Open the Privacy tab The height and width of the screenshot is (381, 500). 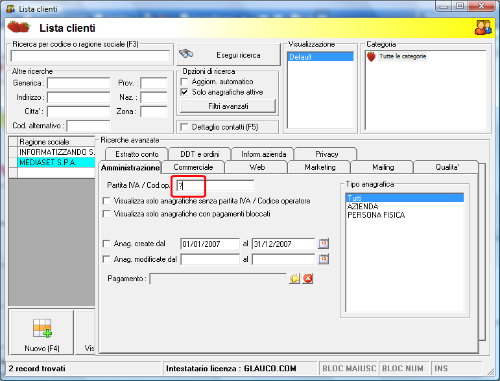[327, 154]
